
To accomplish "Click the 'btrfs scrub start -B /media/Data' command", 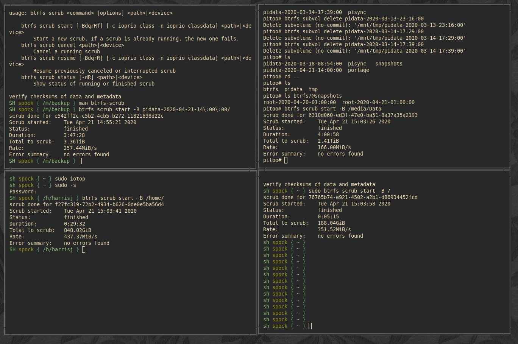I will coord(333,109).
